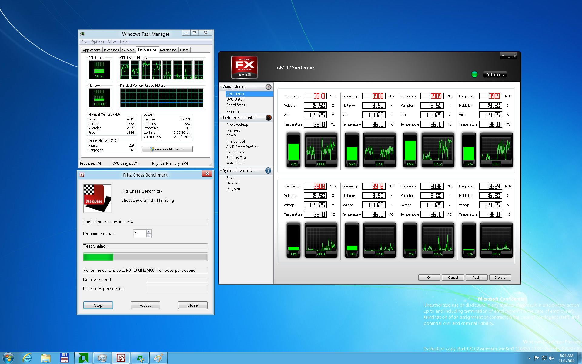Viewport: 582px width, 364px height.
Task: Open the File Explorer folder taskbar icon
Action: point(46,358)
